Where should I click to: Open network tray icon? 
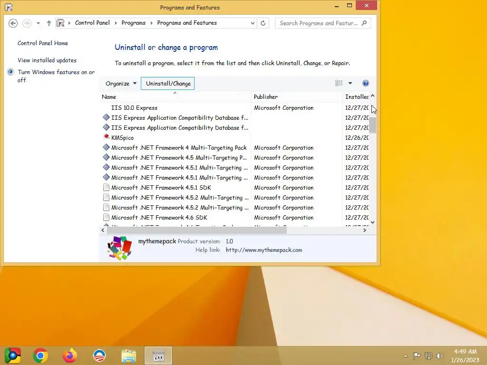(x=429, y=355)
